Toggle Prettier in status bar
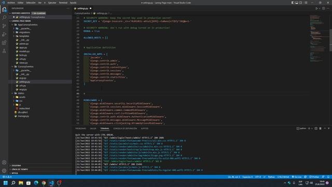Image resolution: width=332 pixels, height=187 pixels. (x=314, y=177)
